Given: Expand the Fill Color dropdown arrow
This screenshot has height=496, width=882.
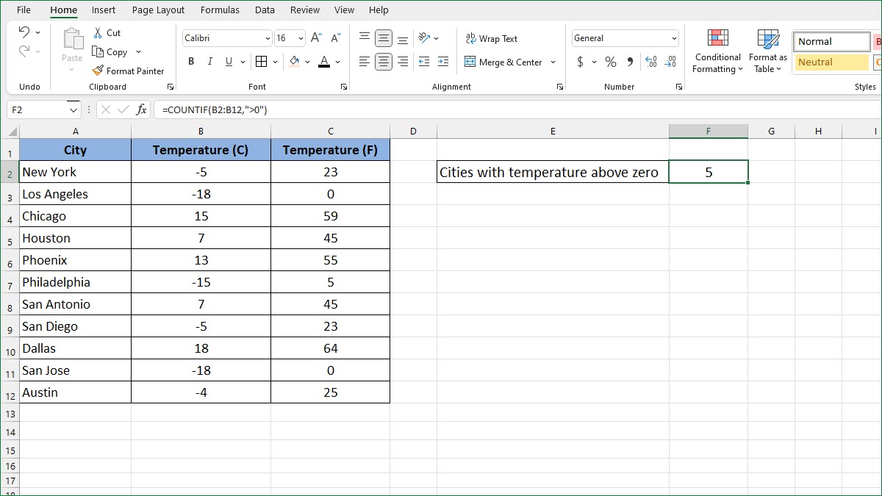Looking at the screenshot, I should [309, 62].
